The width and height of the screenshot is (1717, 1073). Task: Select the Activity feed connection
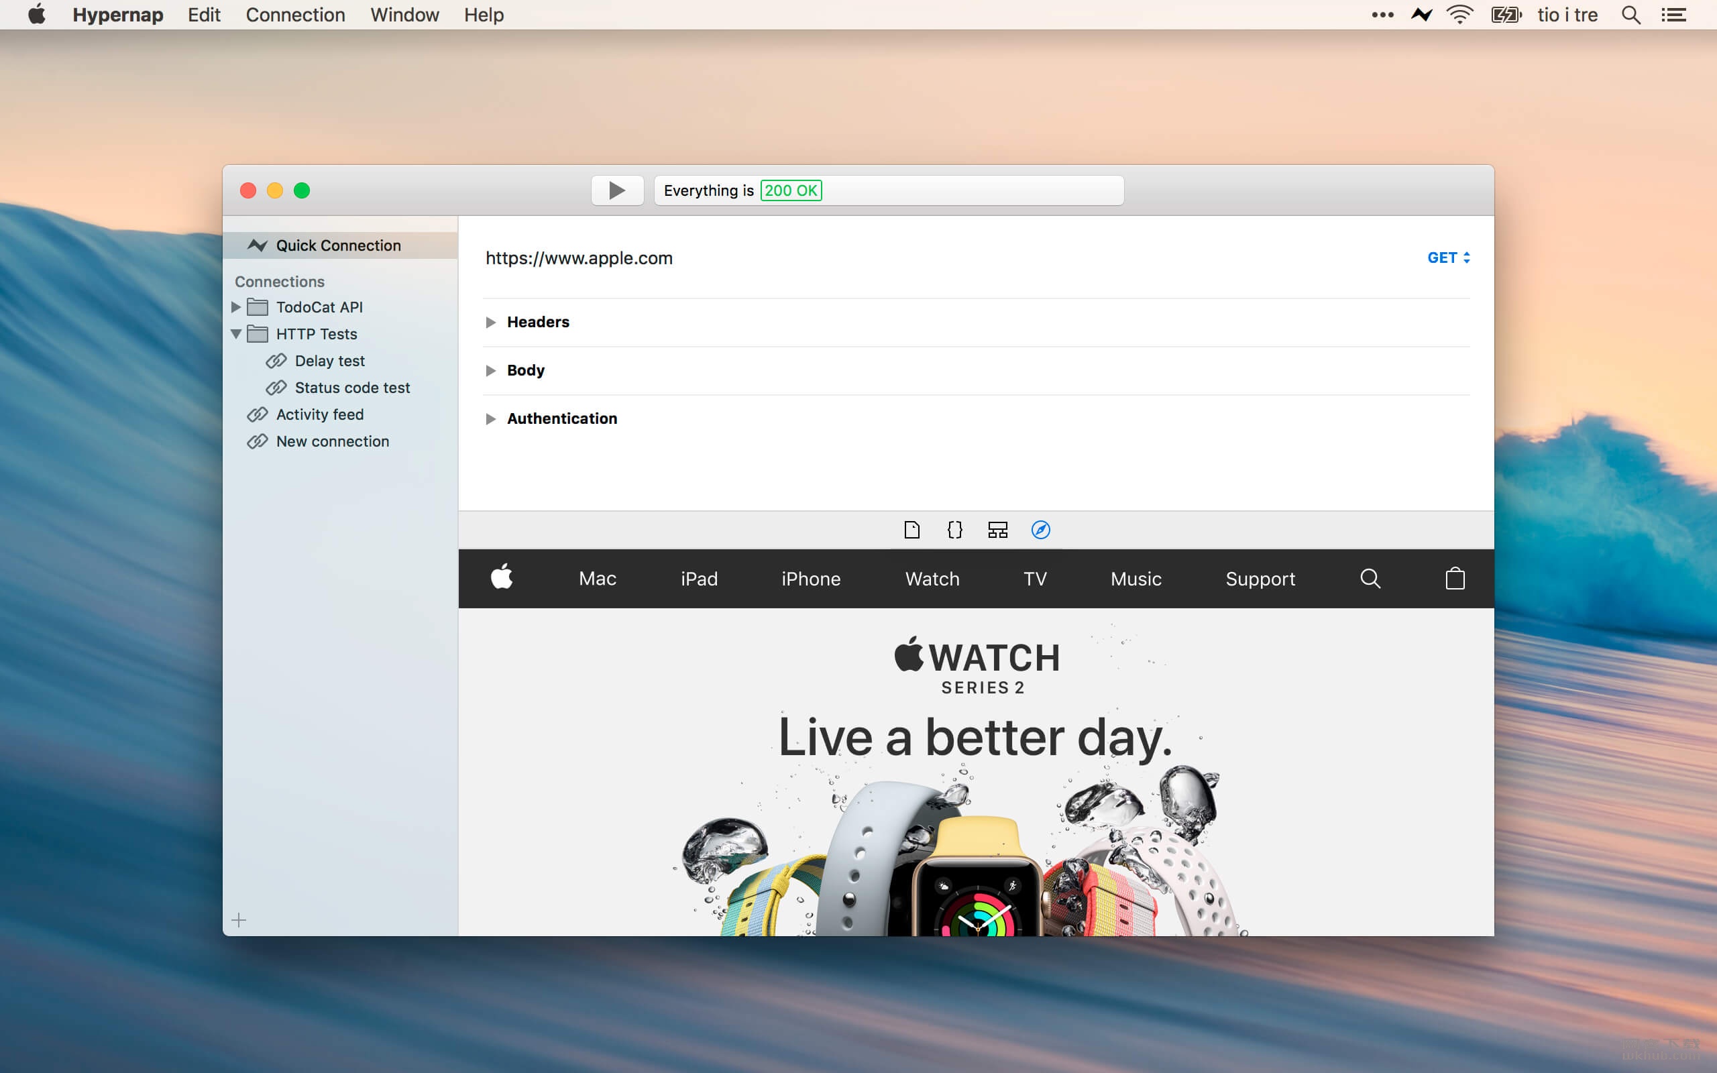319,415
